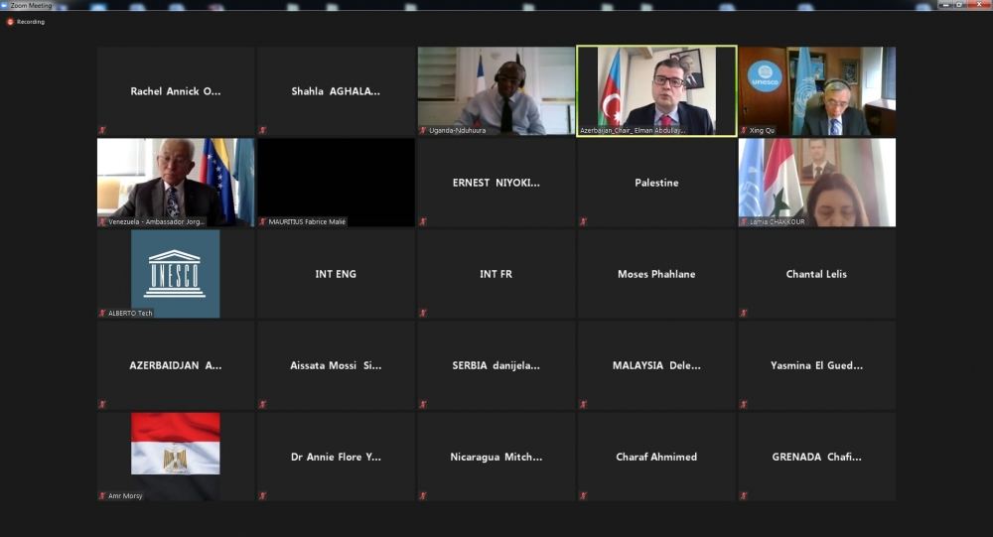Click muted mic icon on Xing Qu tile
Image resolution: width=993 pixels, height=537 pixels.
744,130
